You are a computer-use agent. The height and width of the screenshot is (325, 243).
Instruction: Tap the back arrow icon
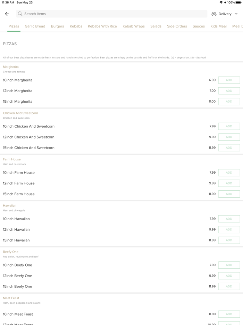tap(7, 14)
